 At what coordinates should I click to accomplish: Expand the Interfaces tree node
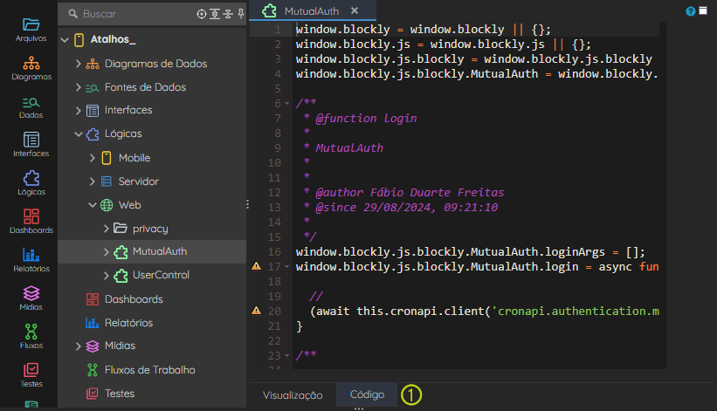[79, 110]
